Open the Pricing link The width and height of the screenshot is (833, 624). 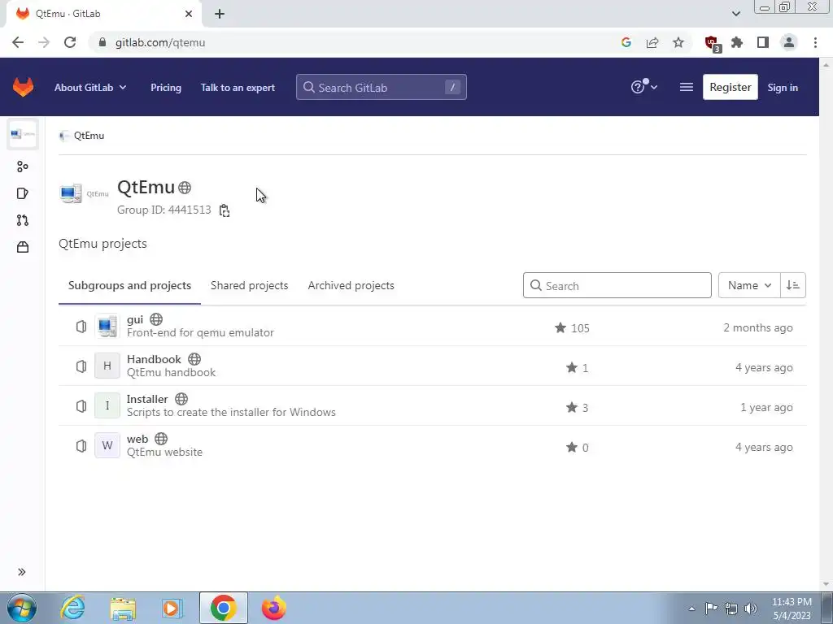(166, 88)
